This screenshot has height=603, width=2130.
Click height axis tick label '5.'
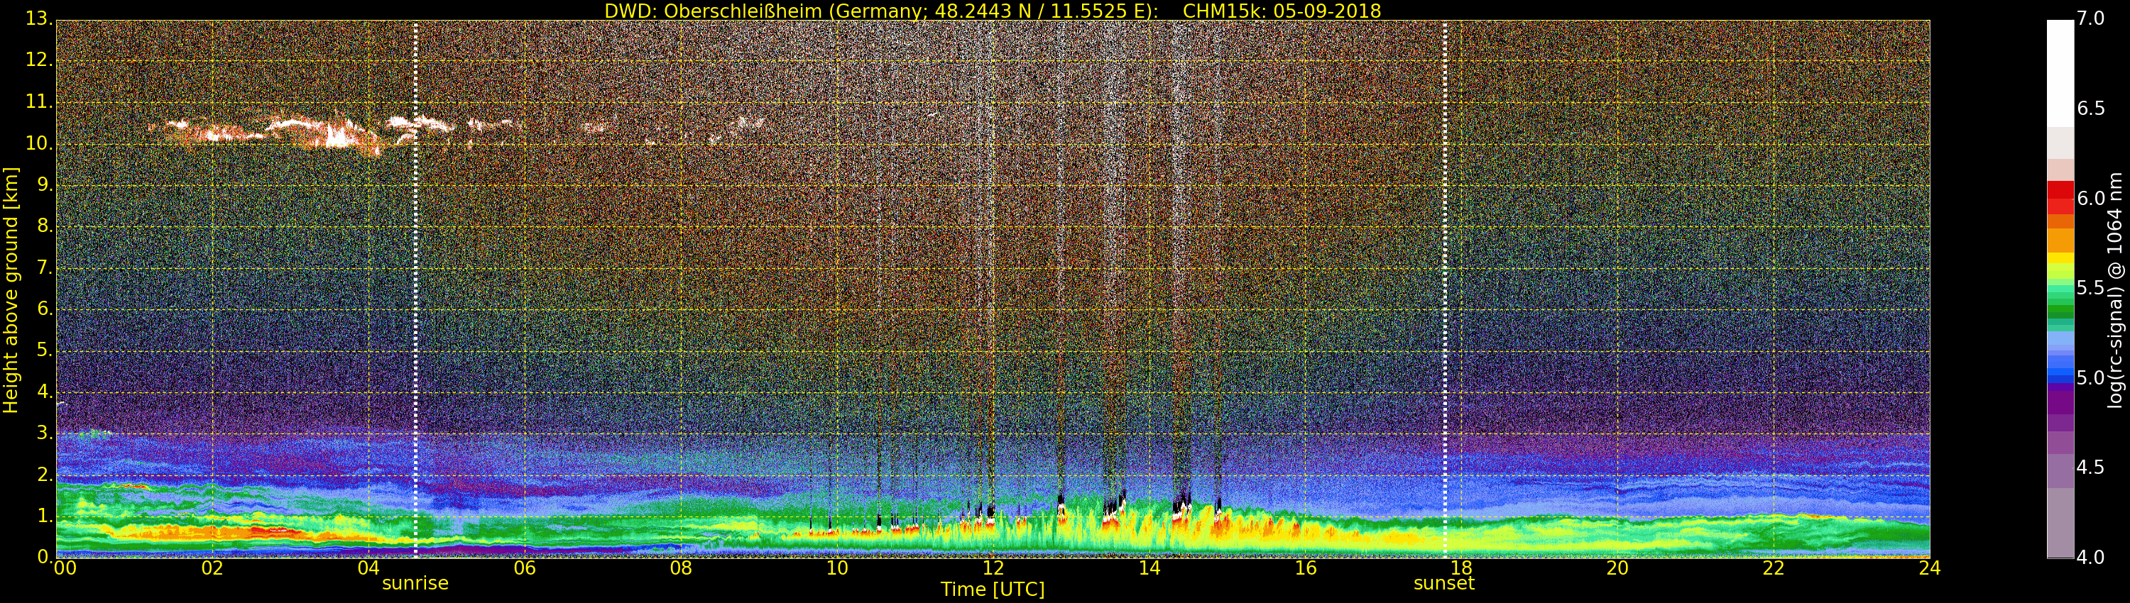(45, 350)
